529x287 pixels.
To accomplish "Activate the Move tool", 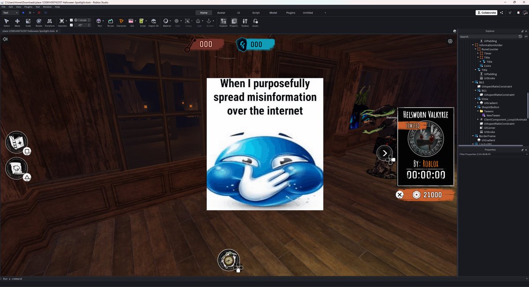I will click(x=17, y=22).
